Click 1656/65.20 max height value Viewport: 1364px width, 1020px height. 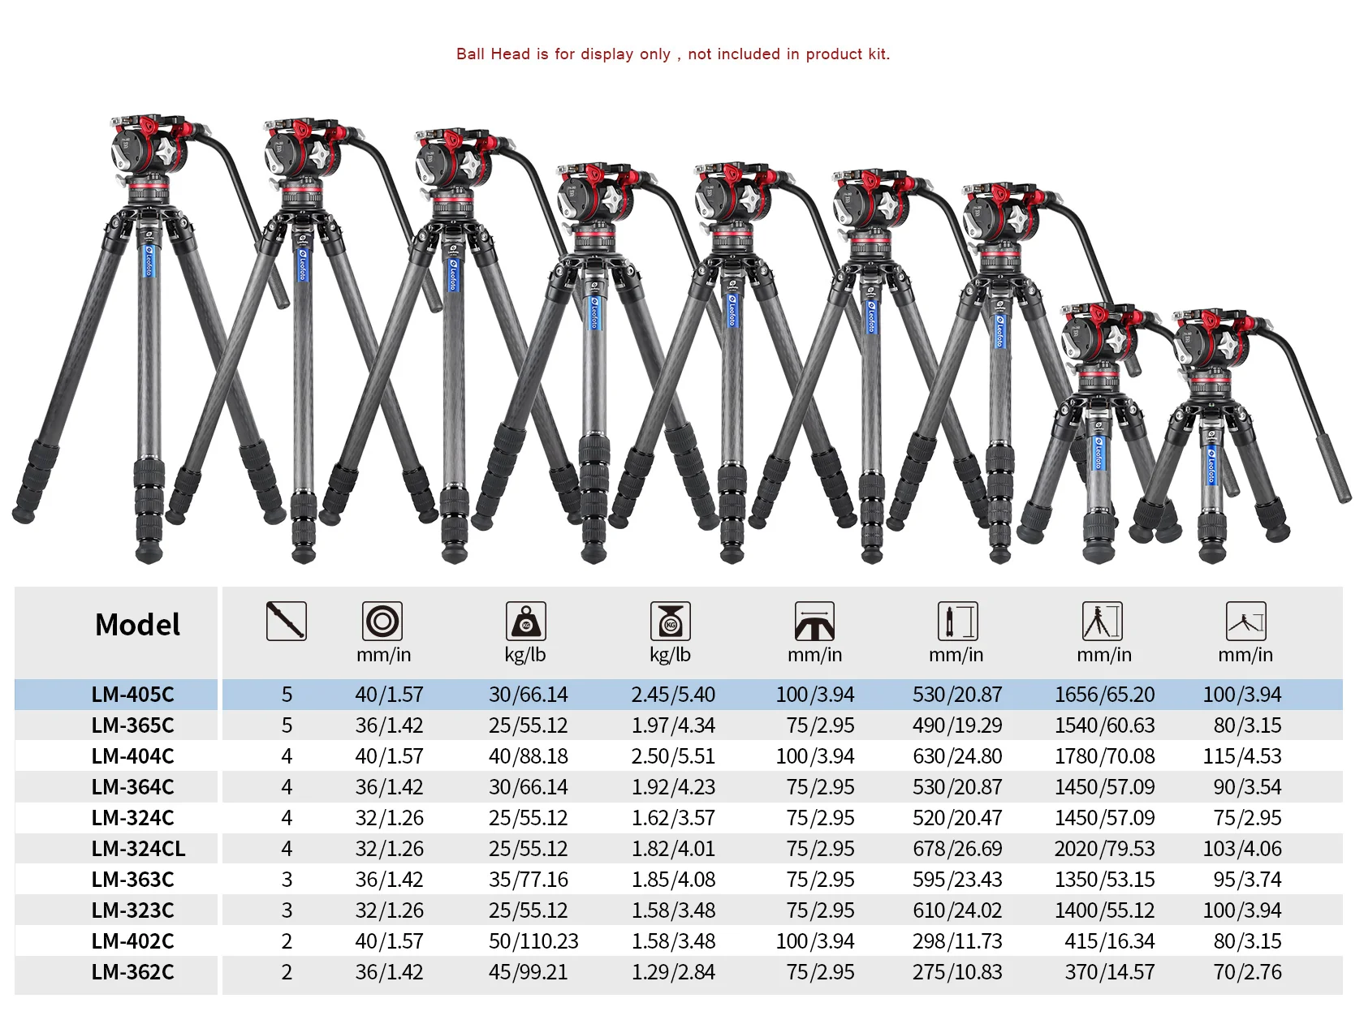point(1104,695)
